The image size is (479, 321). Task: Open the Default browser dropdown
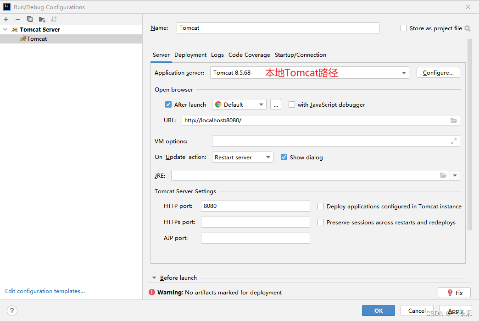coord(239,104)
